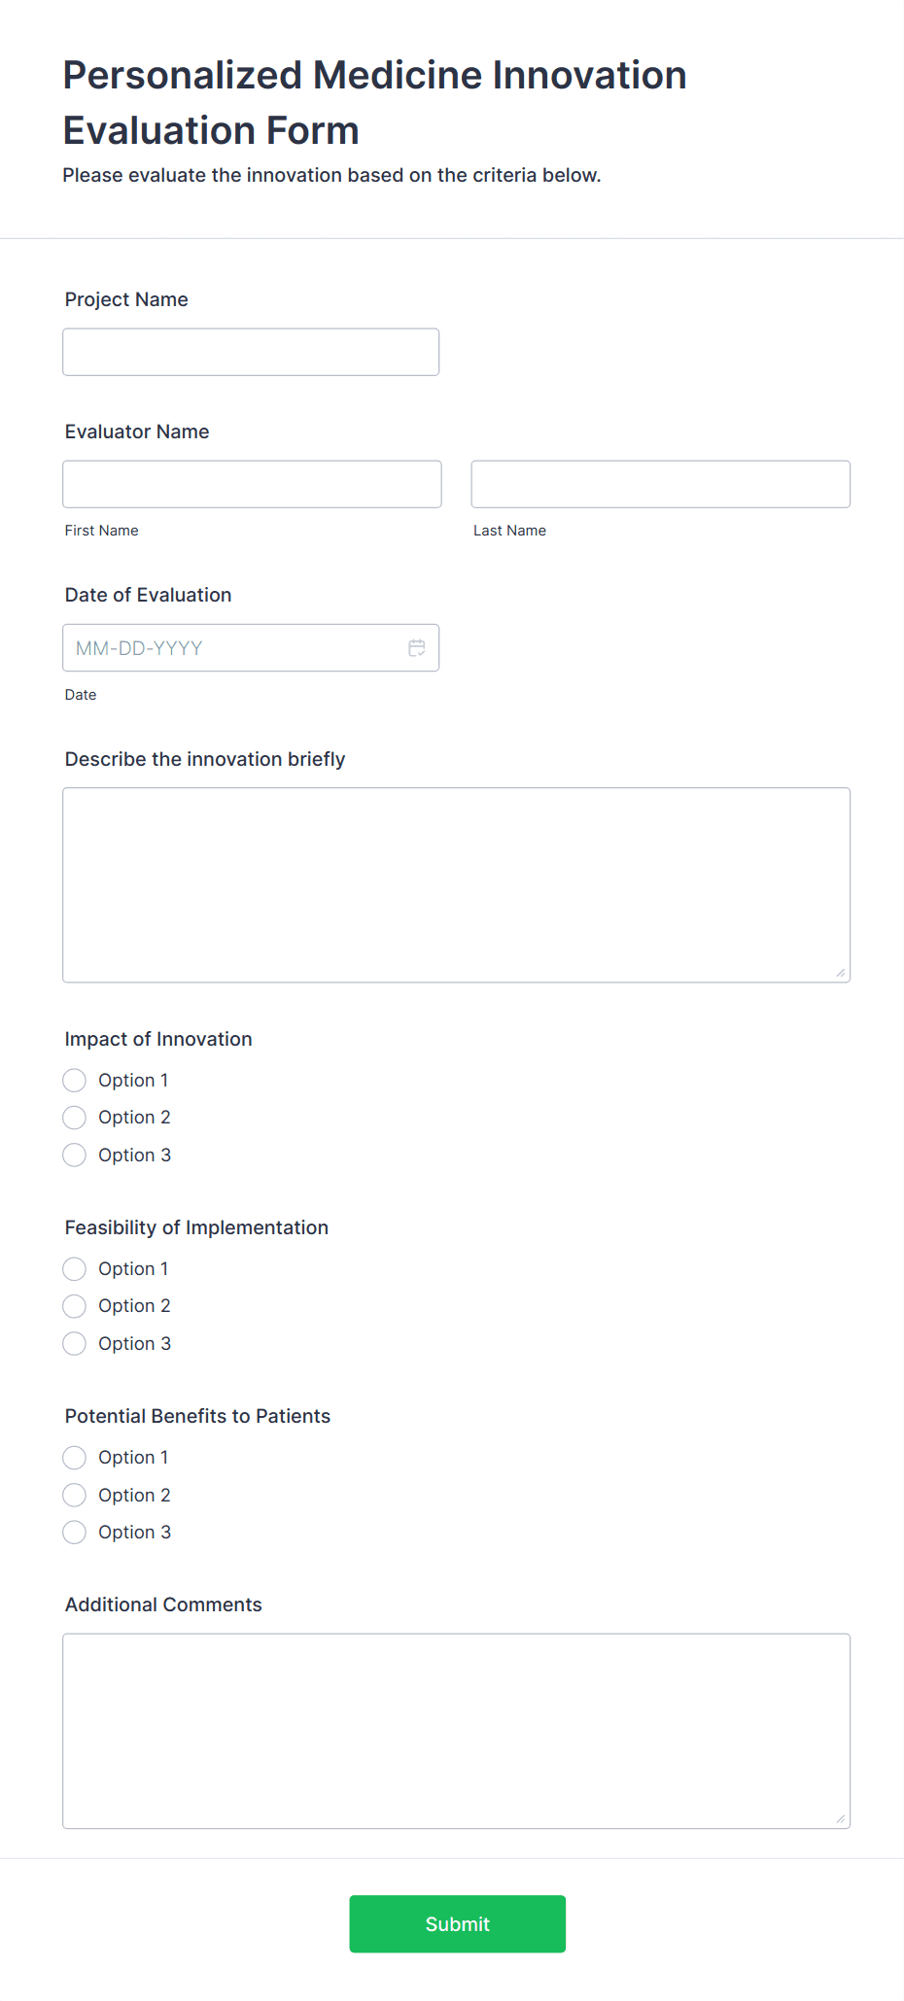The image size is (904, 2001).
Task: Click the evaluator Last Name field
Action: [660, 484]
